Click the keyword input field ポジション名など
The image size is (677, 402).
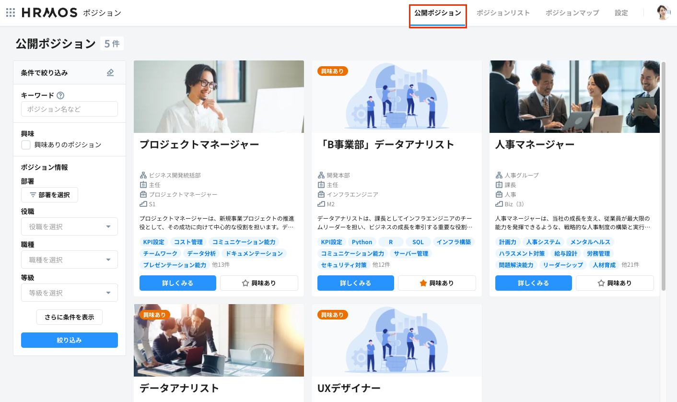point(69,109)
